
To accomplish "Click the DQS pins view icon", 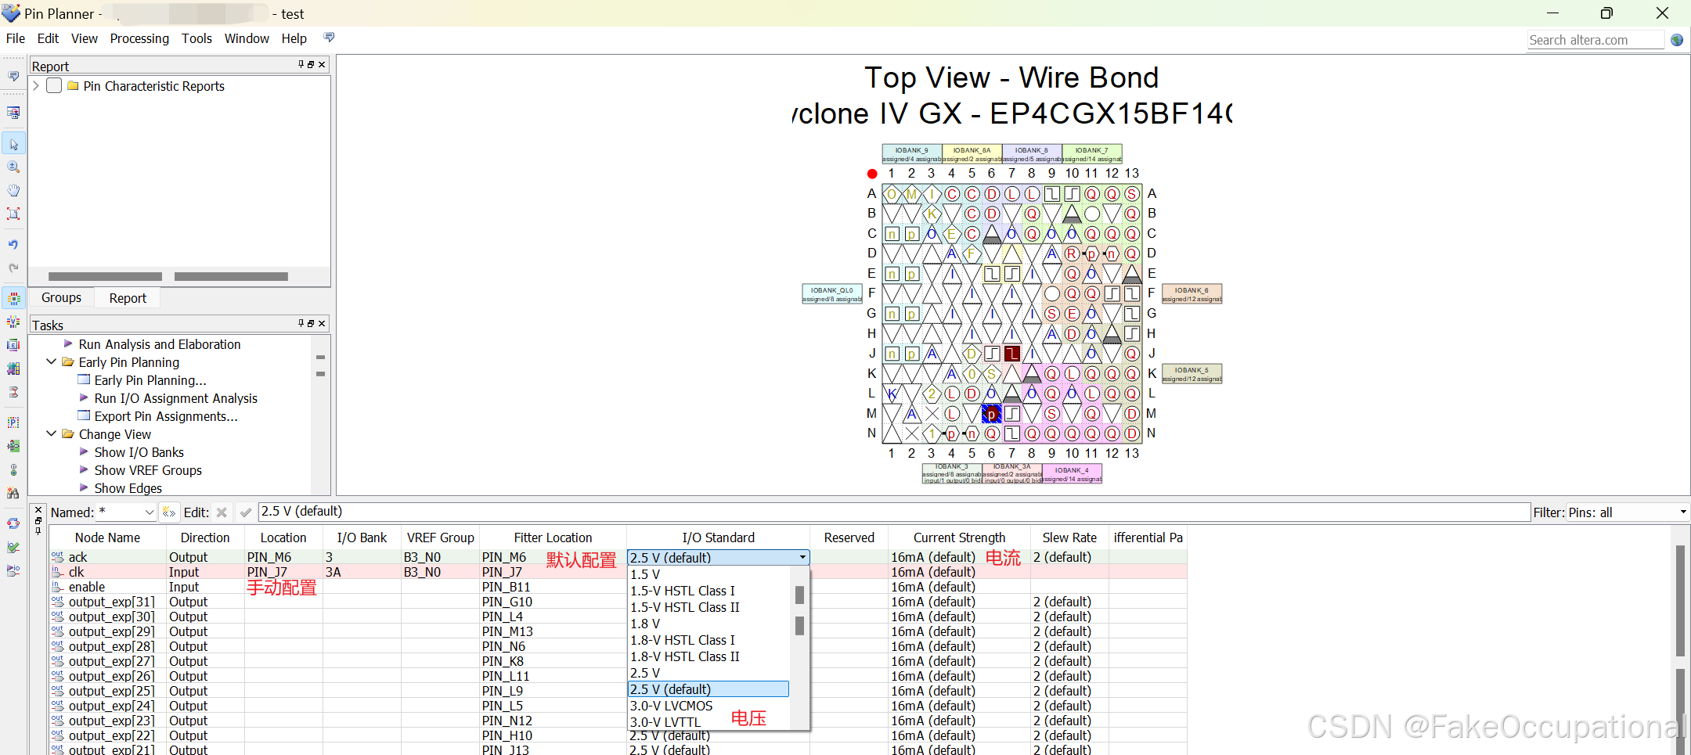I will (x=13, y=369).
